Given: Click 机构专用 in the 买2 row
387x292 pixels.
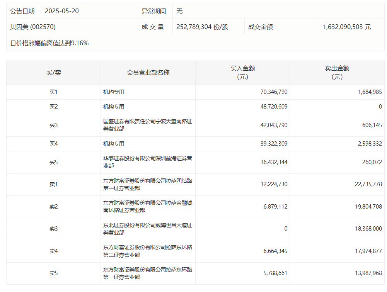Looking at the screenshot, I should [114, 107].
